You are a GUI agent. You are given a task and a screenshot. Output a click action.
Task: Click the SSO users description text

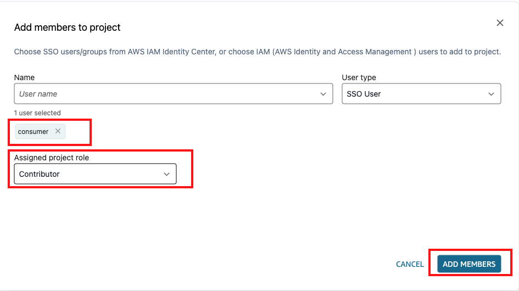click(257, 52)
